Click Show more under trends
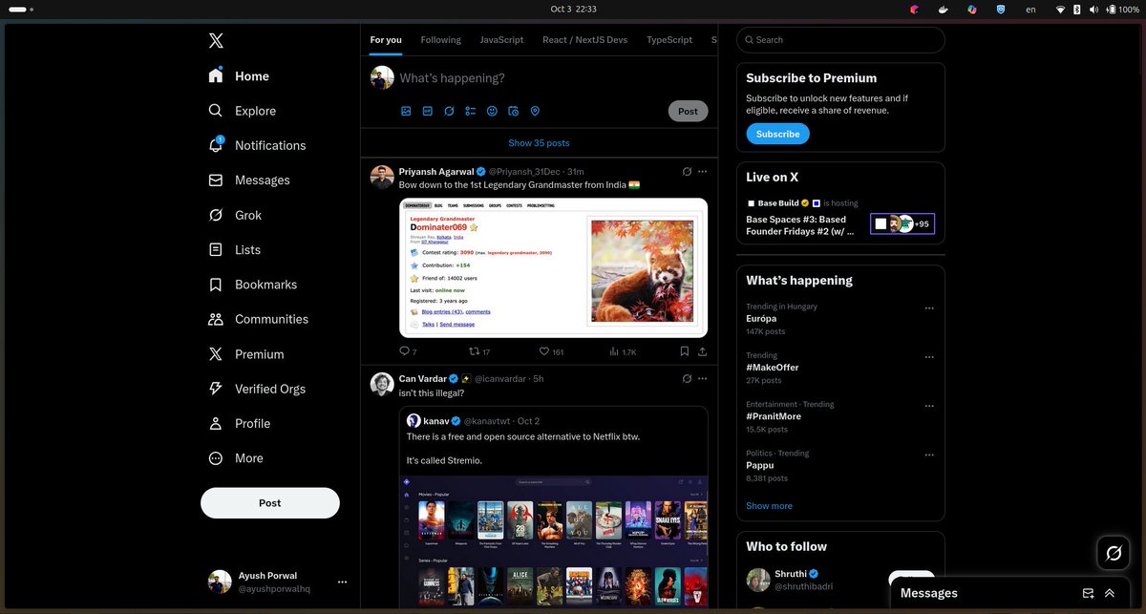Screen dimensions: 1146x614 click(769, 506)
